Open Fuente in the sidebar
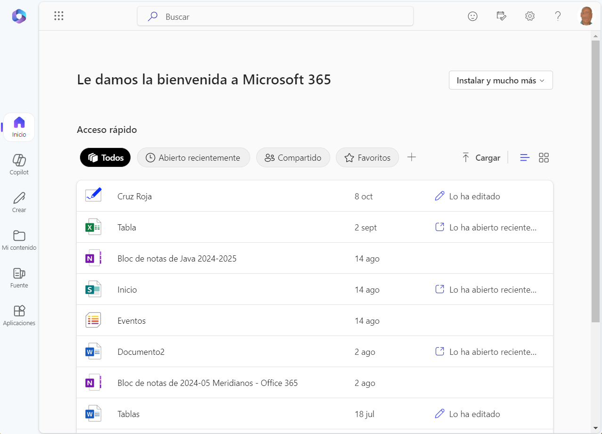This screenshot has height=434, width=602. click(x=19, y=278)
